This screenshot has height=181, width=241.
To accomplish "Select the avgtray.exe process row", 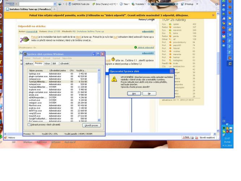I will pos(58,108).
